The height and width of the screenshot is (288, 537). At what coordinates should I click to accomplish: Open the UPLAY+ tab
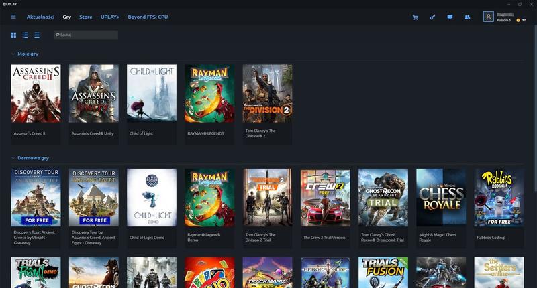click(x=110, y=17)
